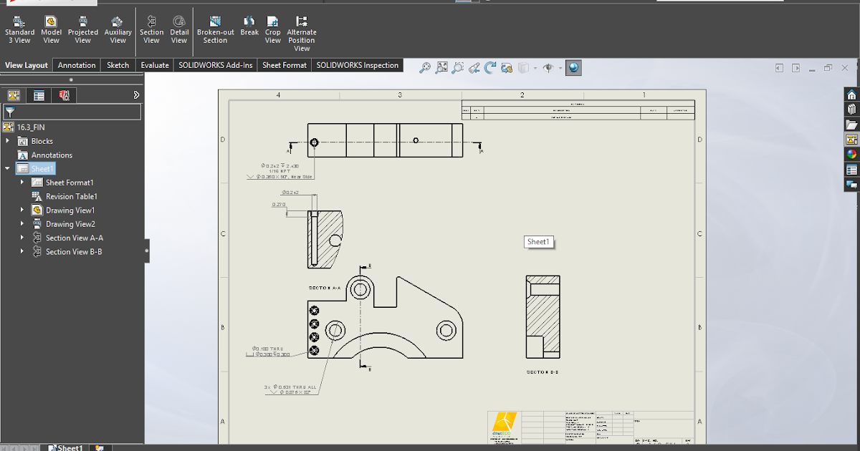Select the Section View tool
This screenshot has height=451, width=860.
point(151,29)
